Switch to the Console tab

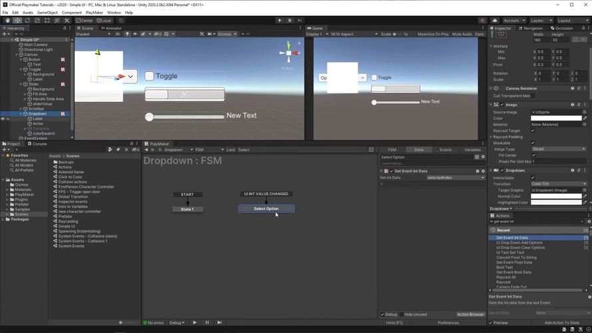tap(37, 144)
